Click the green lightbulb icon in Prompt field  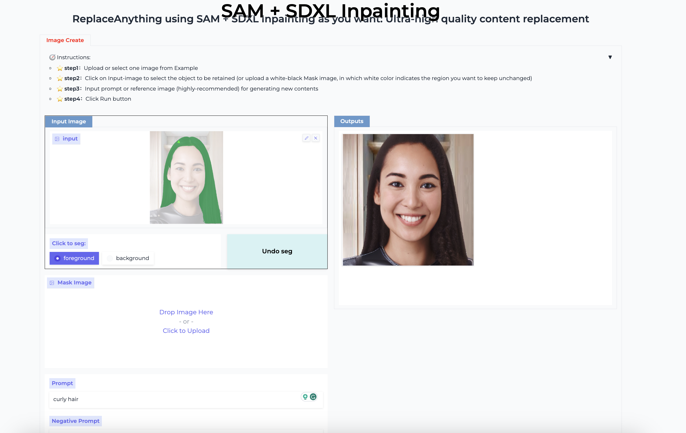tap(305, 397)
